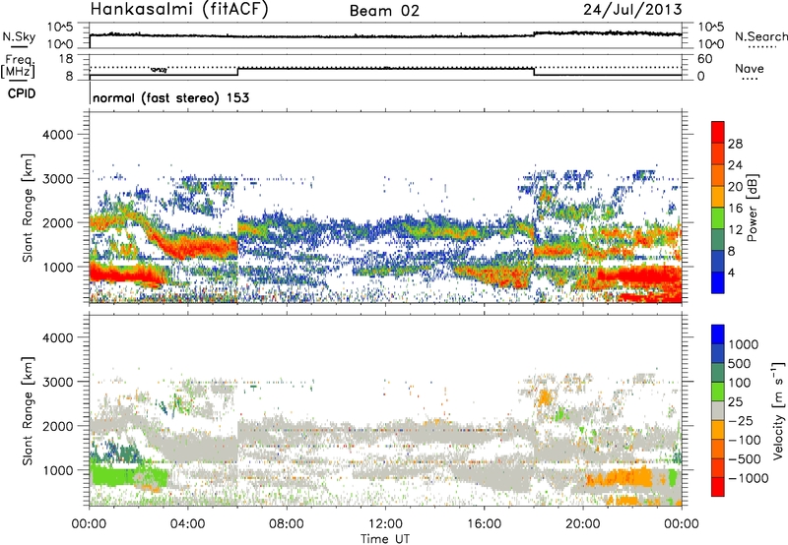Click the date '24/Jul/2013'

[632, 10]
